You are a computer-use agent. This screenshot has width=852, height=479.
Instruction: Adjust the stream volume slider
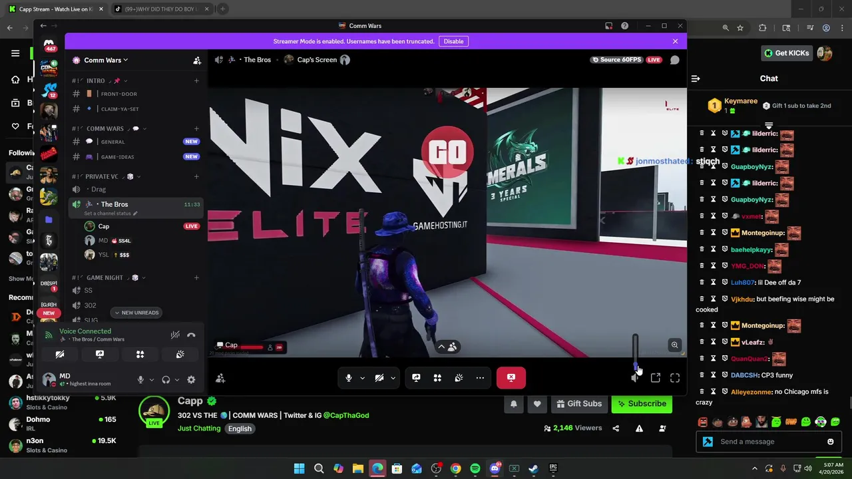pyautogui.click(x=636, y=351)
